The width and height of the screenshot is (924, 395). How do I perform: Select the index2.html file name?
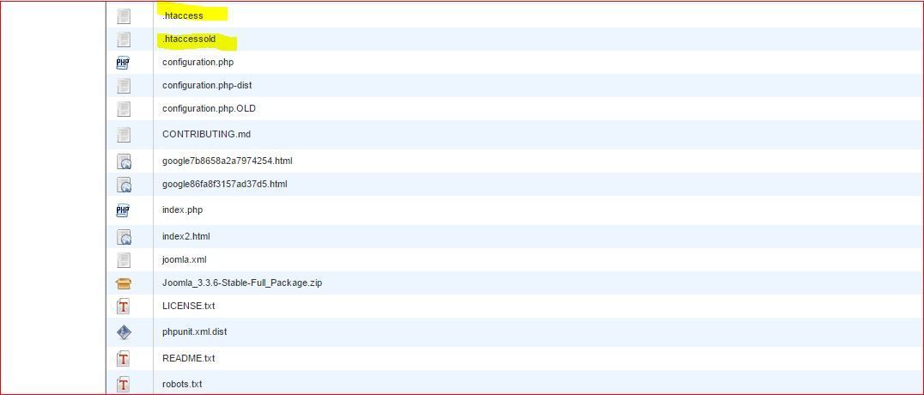pos(186,236)
